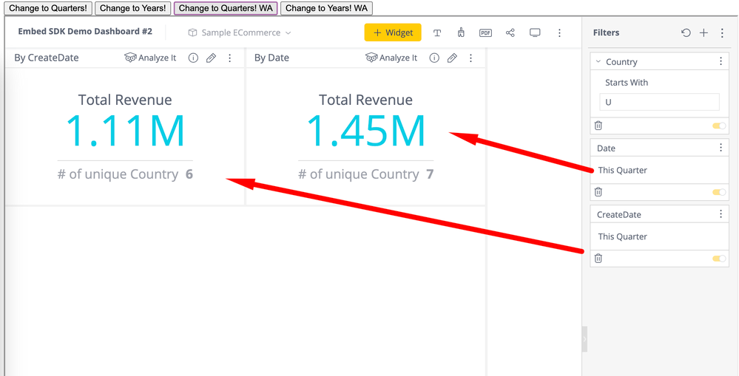
Task: Collapse the Country filter chevron
Action: point(598,62)
